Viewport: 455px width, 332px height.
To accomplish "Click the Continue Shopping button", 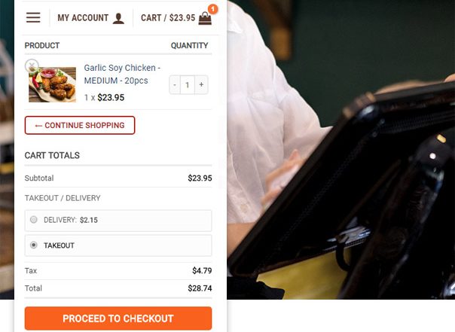I will [x=80, y=125].
